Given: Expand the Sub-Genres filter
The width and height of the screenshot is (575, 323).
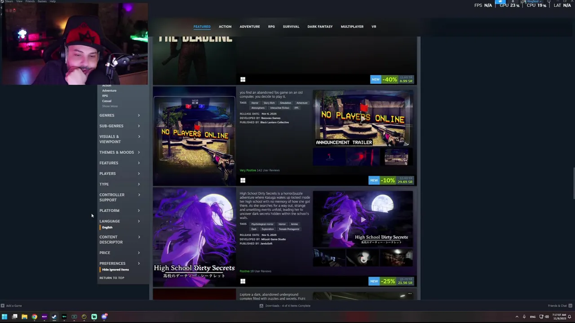Looking at the screenshot, I should coord(119,126).
